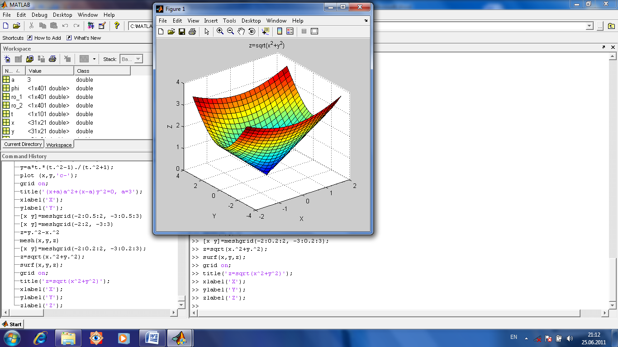The width and height of the screenshot is (618, 347).
Task: Undock the Command Window panel
Action: pos(604,47)
